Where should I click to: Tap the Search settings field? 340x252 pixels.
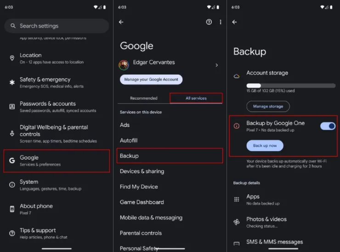coord(57,26)
